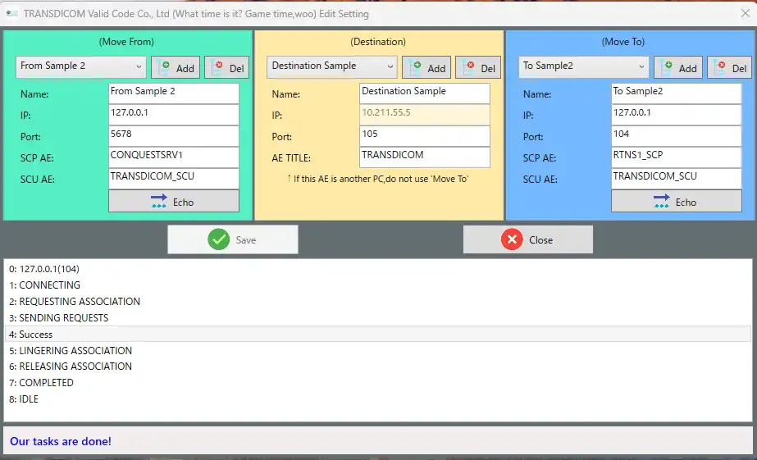Click the Del icon in Destination panel
This screenshot has width=757, height=460.
(x=468, y=67)
